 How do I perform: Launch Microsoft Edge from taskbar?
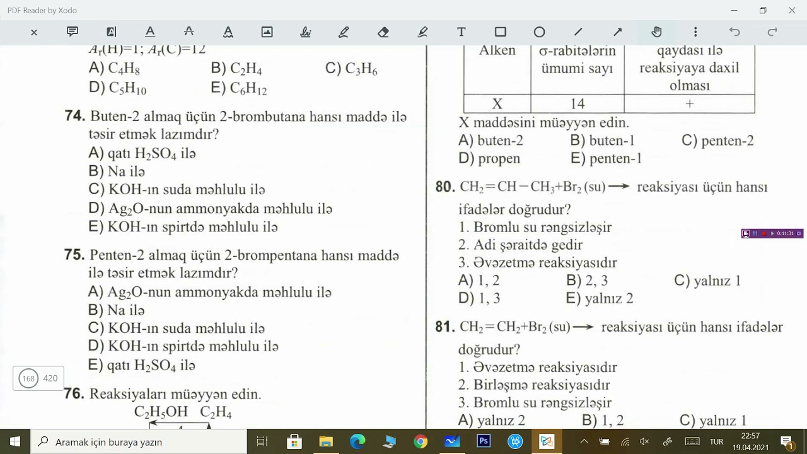[x=357, y=441]
